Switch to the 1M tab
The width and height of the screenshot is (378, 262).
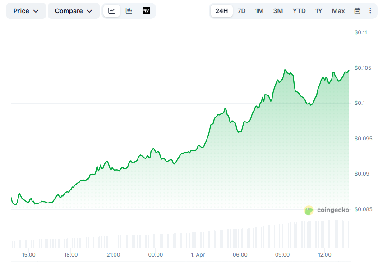(259, 10)
